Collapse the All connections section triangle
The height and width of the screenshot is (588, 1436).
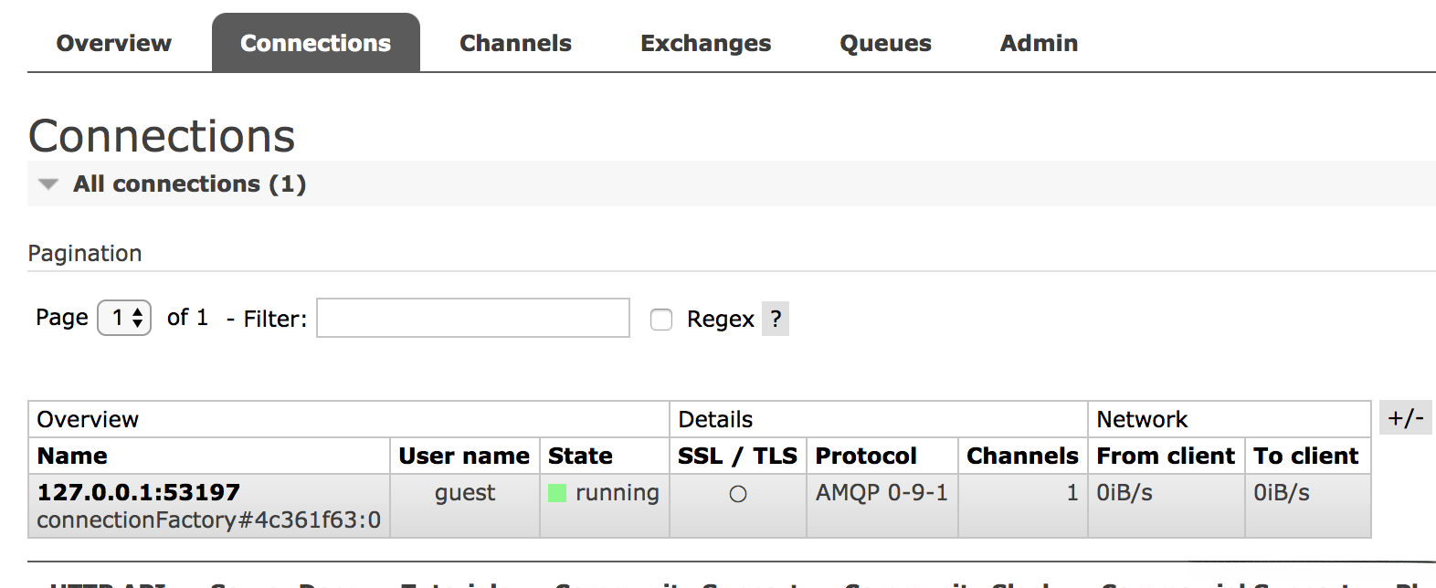[48, 184]
